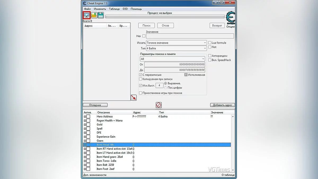Click the Поиск button
Image resolution: width=318 pixels, height=179 pixels.
[x=147, y=25]
